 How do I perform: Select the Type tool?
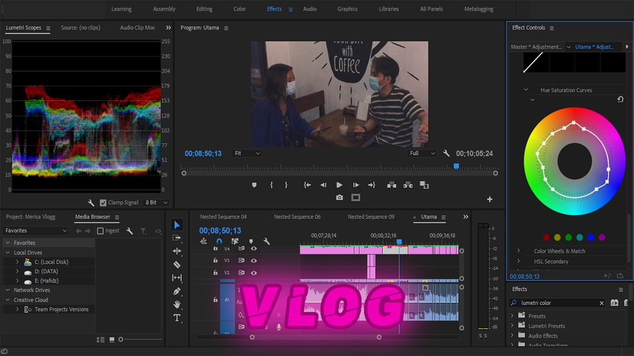(x=177, y=318)
